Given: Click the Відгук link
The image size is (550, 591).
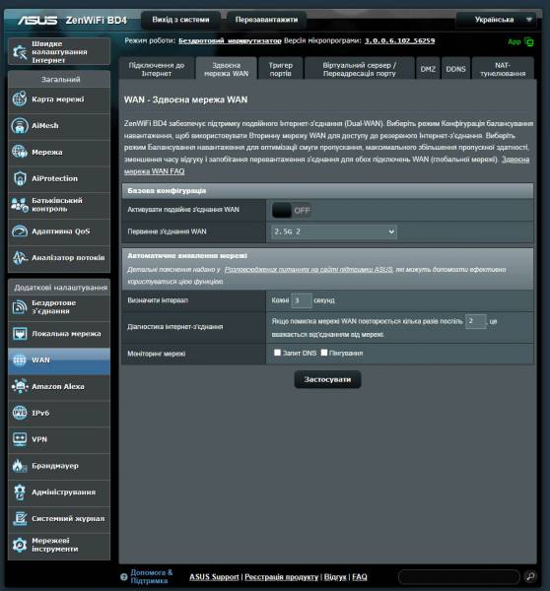Looking at the screenshot, I should 335,576.
